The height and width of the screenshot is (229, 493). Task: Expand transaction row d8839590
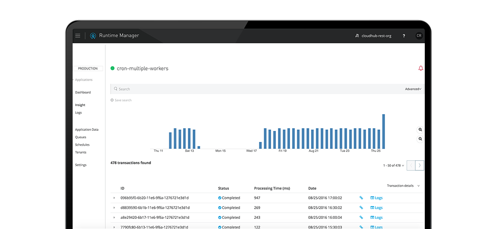coord(114,208)
